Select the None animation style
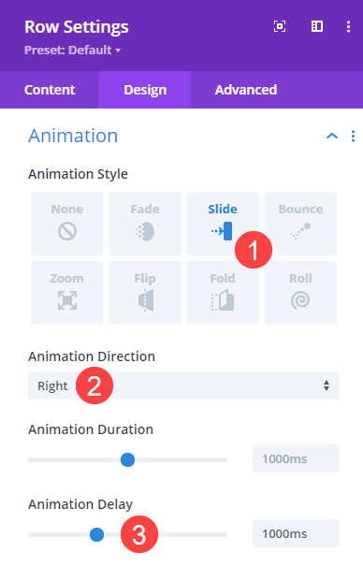The width and height of the screenshot is (363, 567). (x=66, y=224)
